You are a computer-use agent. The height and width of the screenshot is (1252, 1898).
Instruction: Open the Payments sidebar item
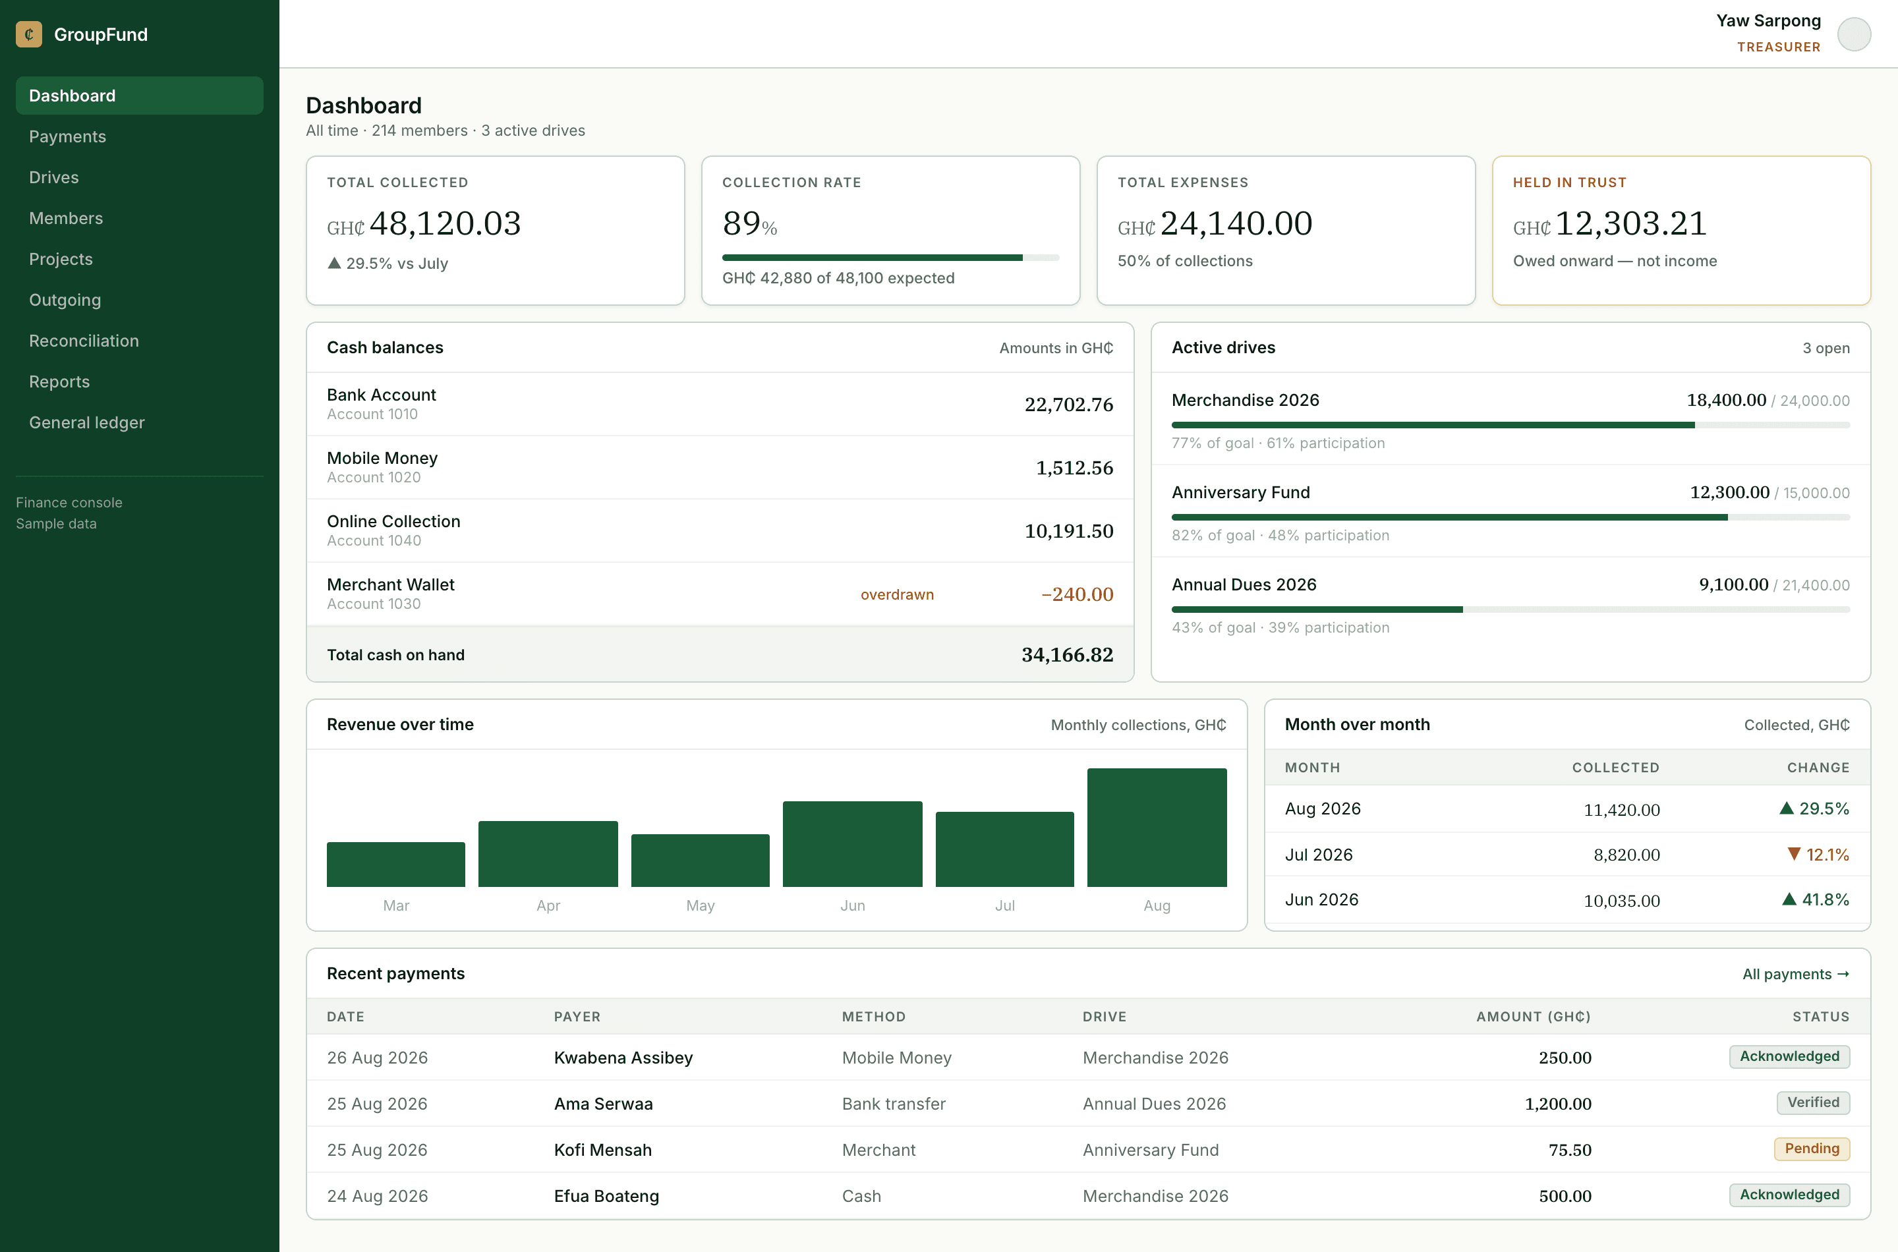point(139,136)
